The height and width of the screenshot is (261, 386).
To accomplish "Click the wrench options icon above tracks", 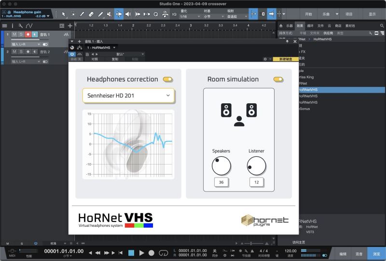I will [21, 26].
